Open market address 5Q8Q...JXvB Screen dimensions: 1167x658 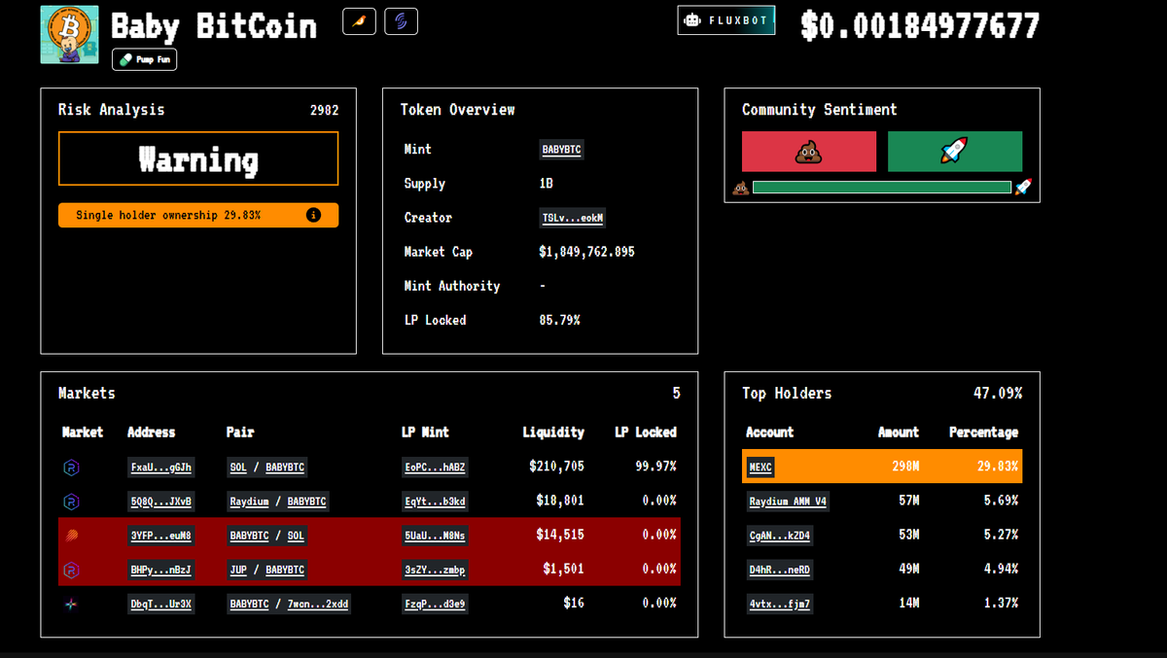click(161, 502)
